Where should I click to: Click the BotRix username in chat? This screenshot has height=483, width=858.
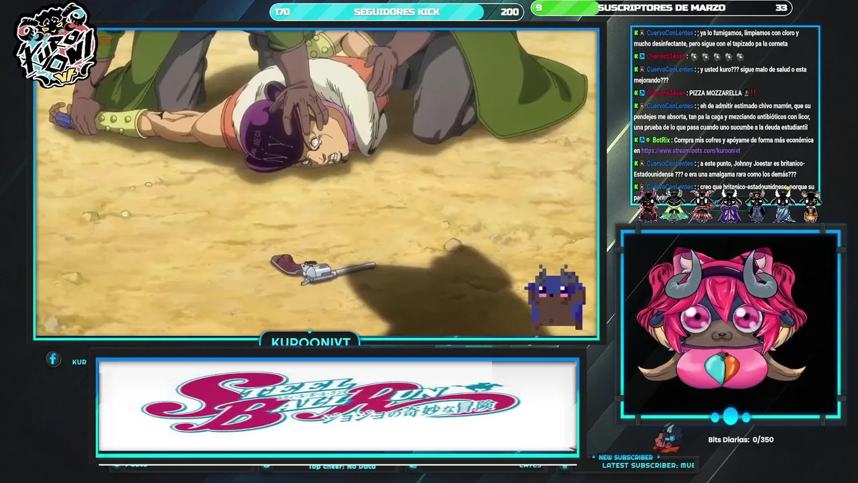[x=661, y=140]
